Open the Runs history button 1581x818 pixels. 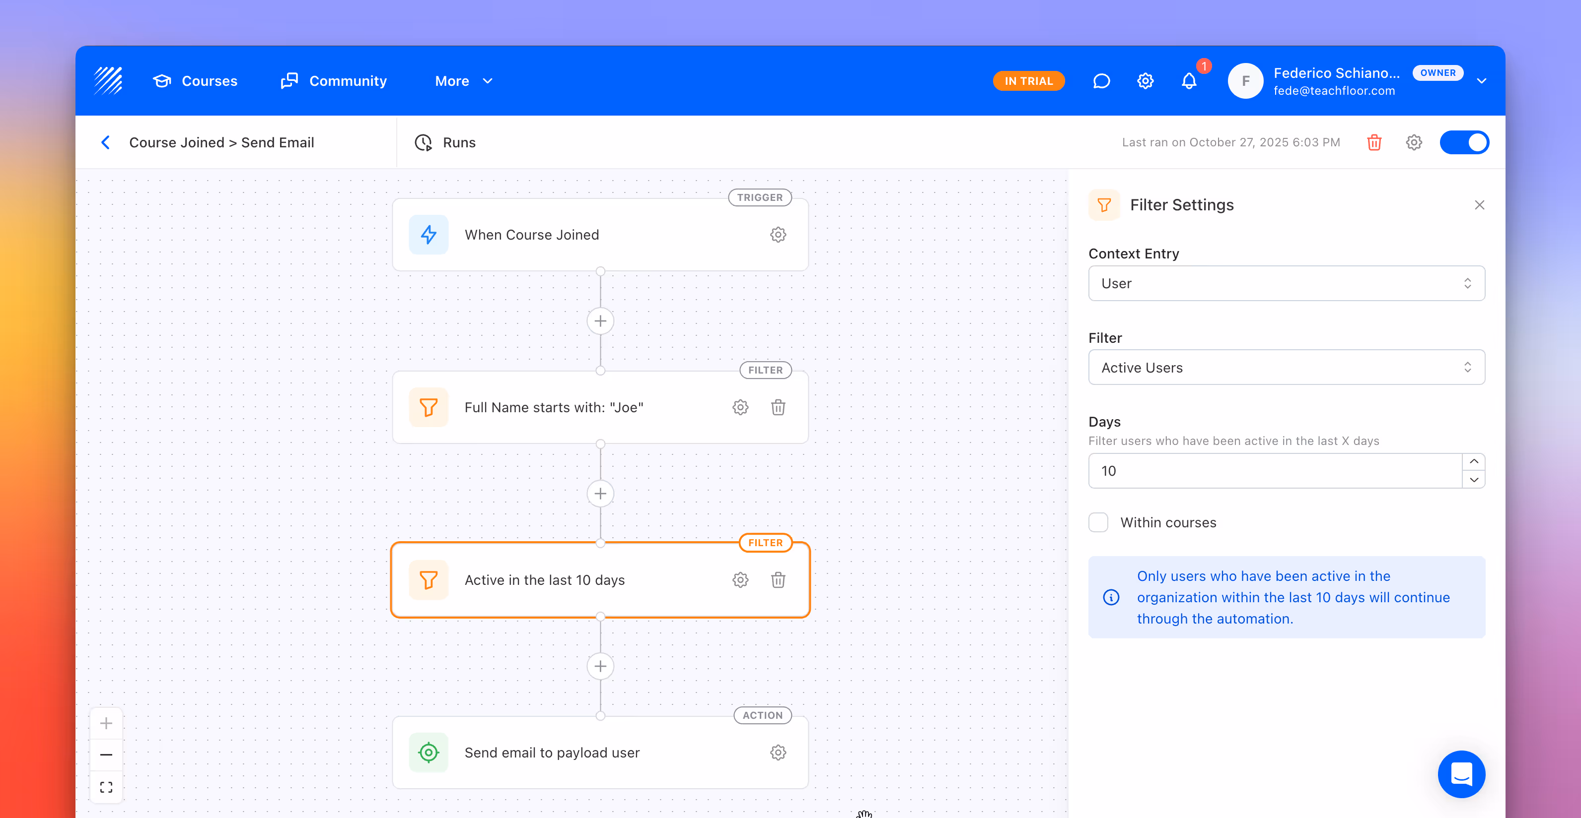tap(445, 142)
